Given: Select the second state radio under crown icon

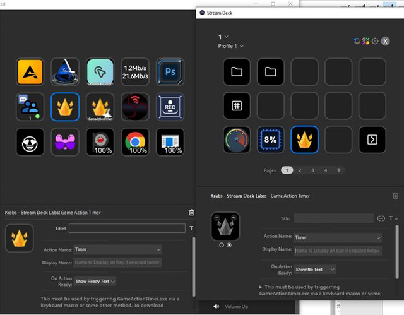Looking at the screenshot, I should click(229, 245).
